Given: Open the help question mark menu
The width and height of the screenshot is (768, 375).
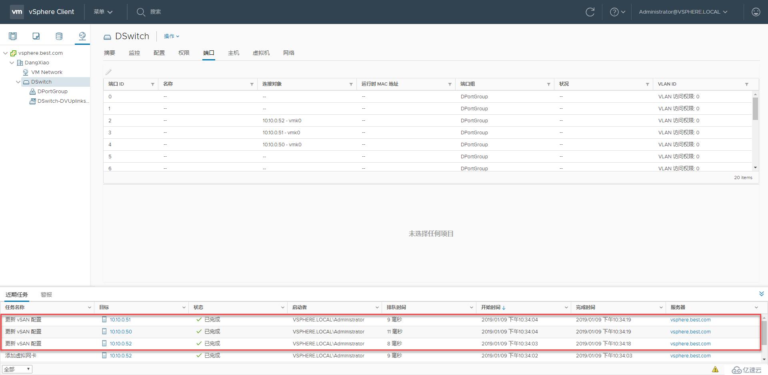Looking at the screenshot, I should pos(617,12).
